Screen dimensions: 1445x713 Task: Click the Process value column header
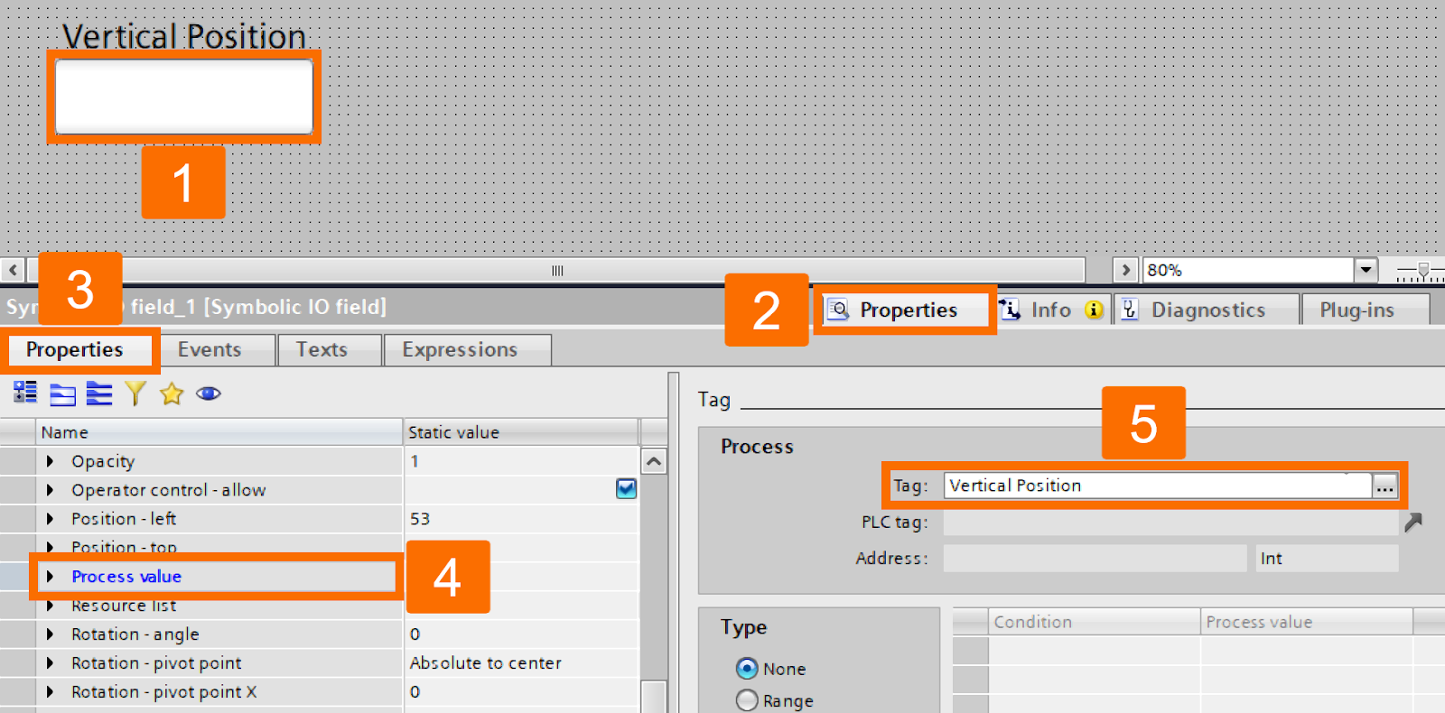pos(1307,622)
